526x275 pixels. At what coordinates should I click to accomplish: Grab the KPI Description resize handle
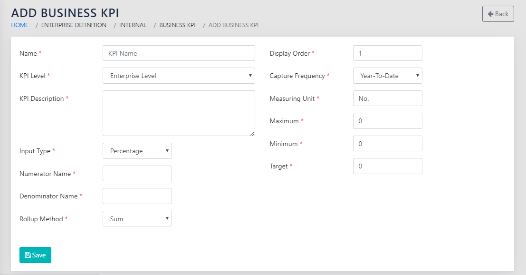tap(252, 134)
